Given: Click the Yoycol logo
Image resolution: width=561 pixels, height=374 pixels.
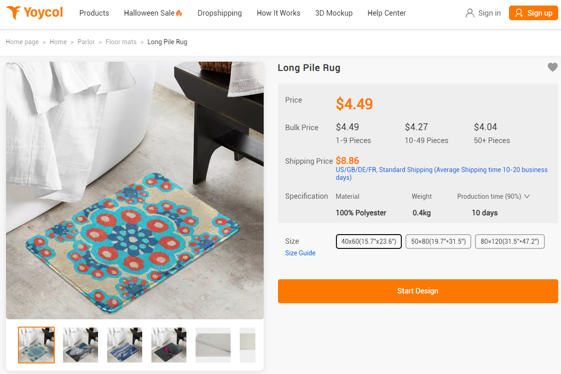Looking at the screenshot, I should coord(35,13).
